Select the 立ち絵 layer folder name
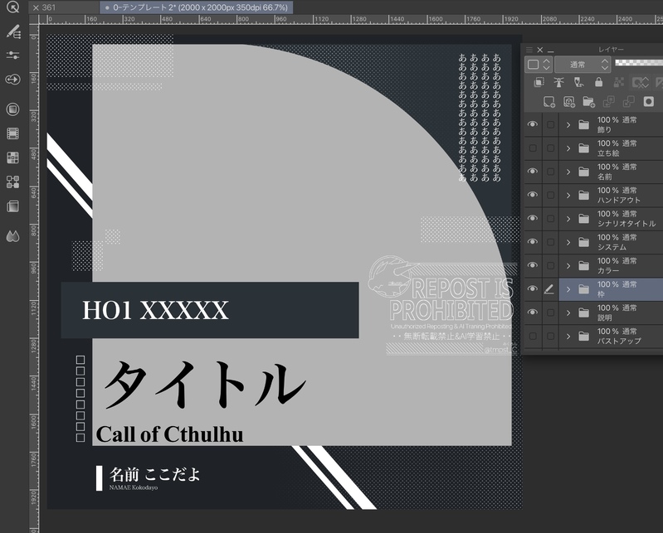 pyautogui.click(x=608, y=153)
